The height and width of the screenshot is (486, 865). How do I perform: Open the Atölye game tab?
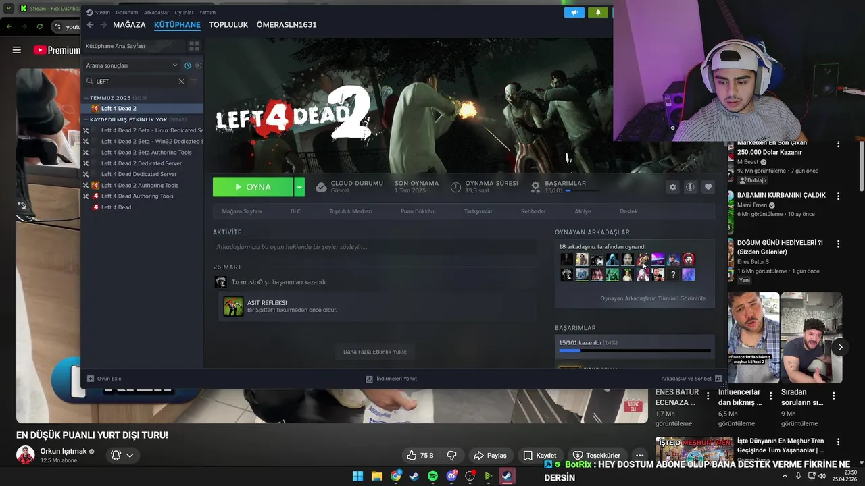pos(583,211)
